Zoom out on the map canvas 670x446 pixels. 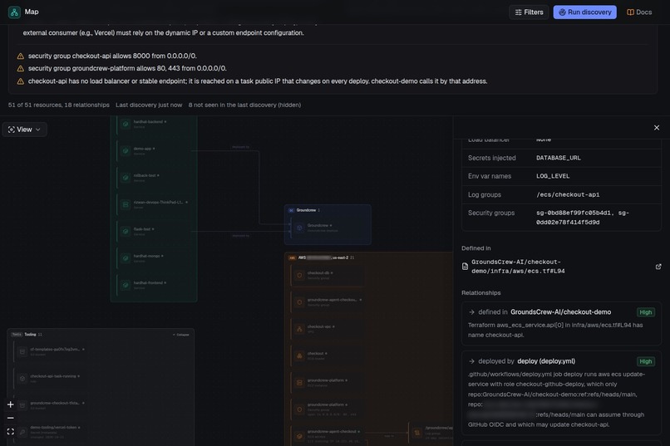pyautogui.click(x=11, y=418)
